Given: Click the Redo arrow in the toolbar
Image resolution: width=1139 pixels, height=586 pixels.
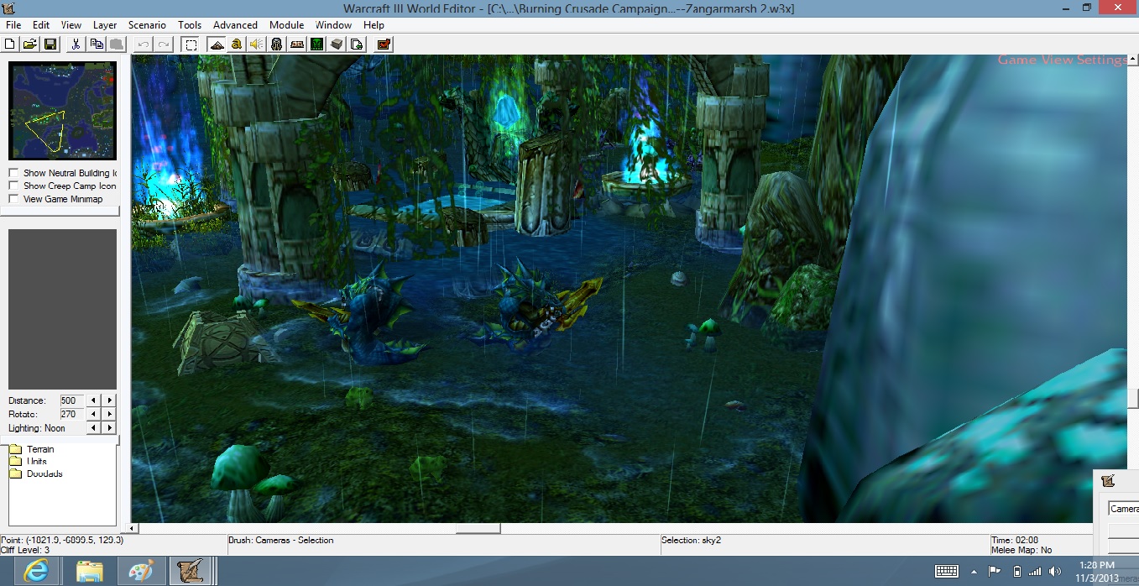Looking at the screenshot, I should [164, 44].
